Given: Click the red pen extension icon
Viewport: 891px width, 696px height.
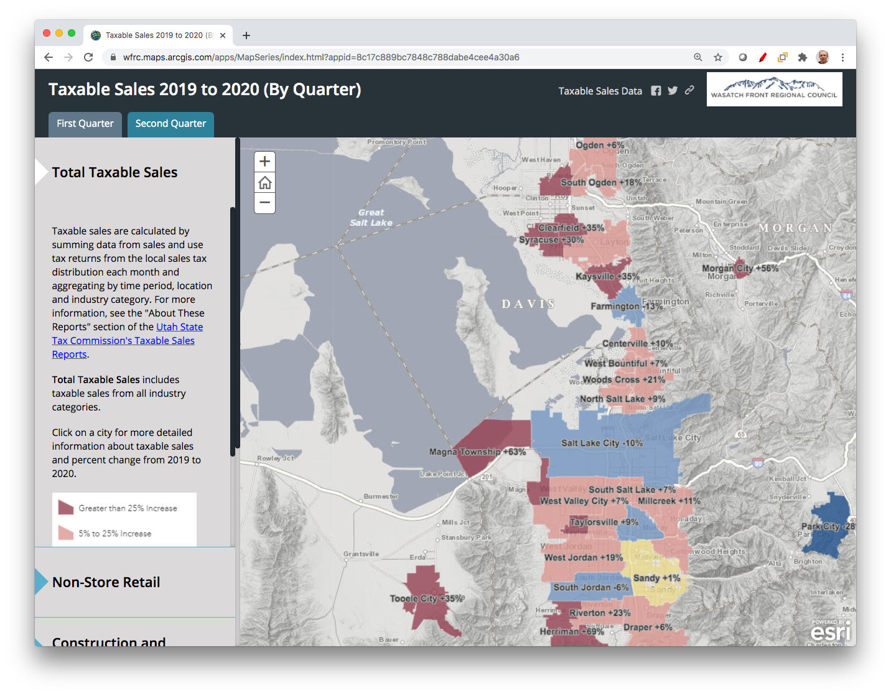Looking at the screenshot, I should [763, 57].
